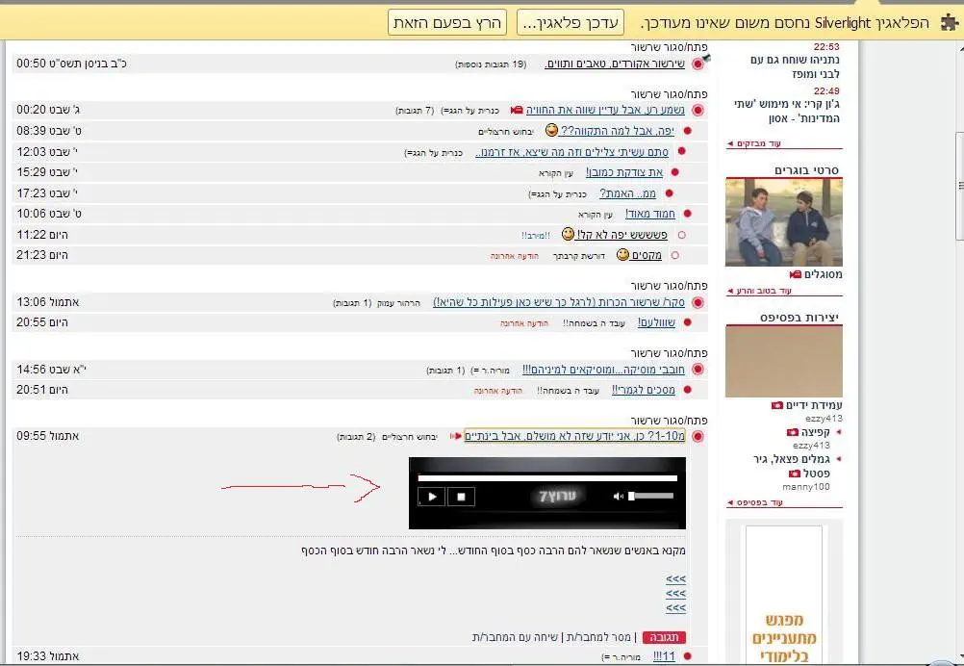Viewport: 964px width, 666px height.
Task: Toggle the first פתח/סגור שרשור thread expander
Action: click(x=670, y=46)
